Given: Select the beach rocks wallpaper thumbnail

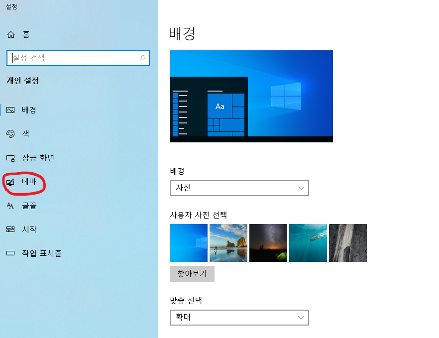Looking at the screenshot, I should [x=228, y=243].
